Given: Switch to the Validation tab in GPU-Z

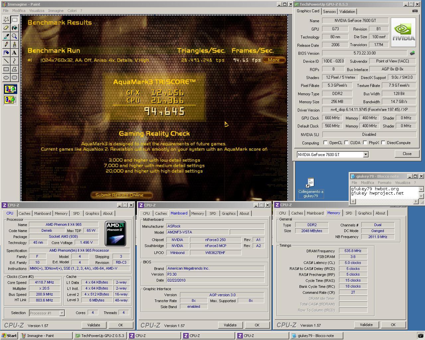Looking at the screenshot, I should coord(347,12).
